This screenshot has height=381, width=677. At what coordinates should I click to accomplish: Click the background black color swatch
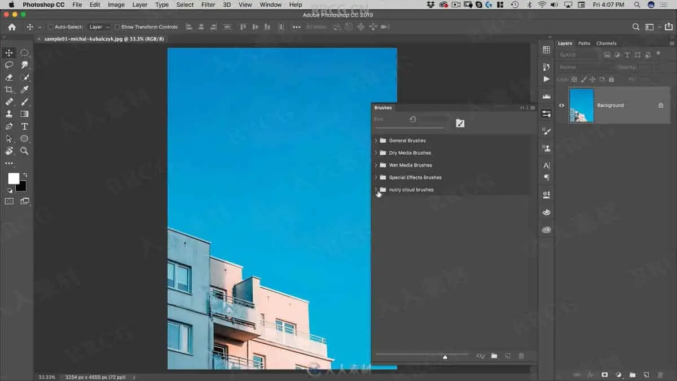point(23,187)
